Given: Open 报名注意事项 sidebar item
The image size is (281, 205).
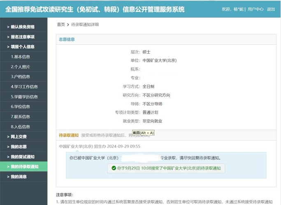Looking at the screenshot, I should tap(23, 37).
